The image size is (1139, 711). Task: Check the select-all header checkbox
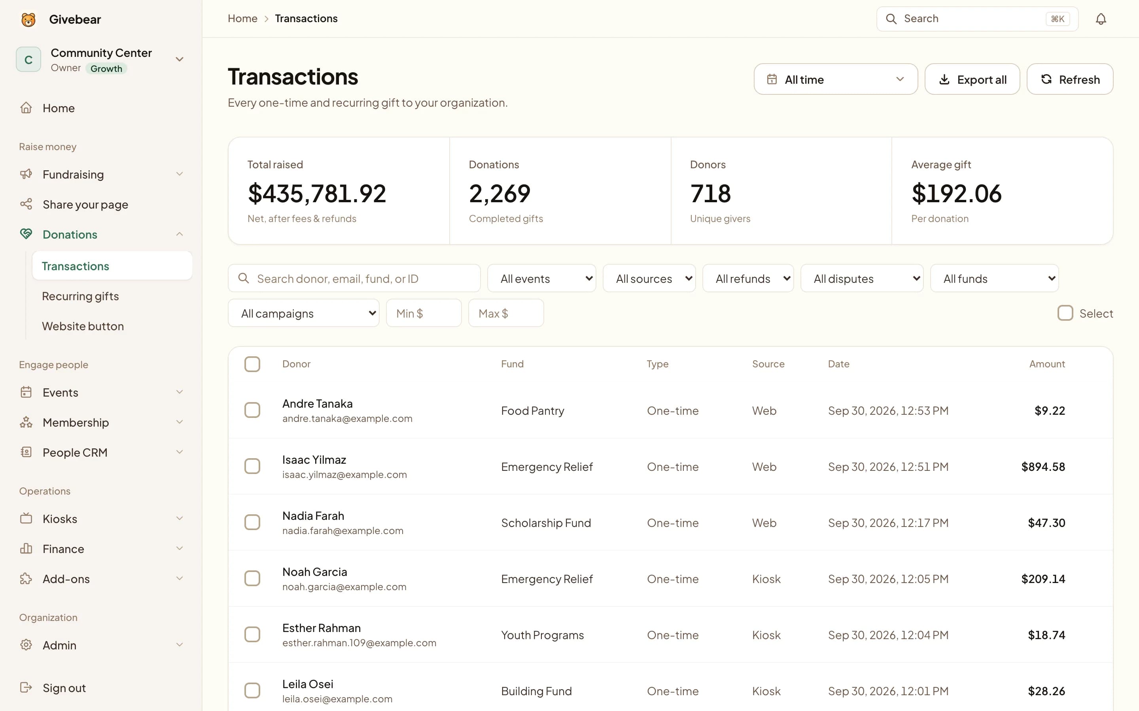(x=252, y=364)
